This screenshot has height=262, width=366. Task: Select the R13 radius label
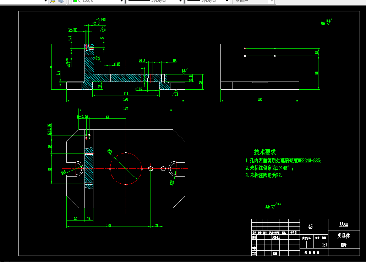click(x=64, y=173)
